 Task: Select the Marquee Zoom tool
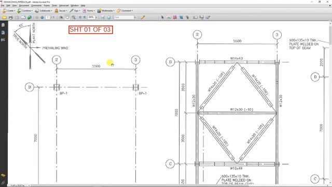(x=74, y=17)
